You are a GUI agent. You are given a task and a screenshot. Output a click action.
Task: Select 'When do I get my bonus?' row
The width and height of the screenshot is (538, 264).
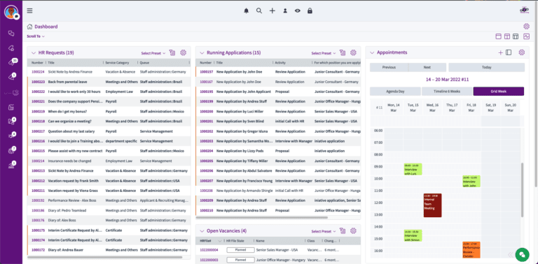coord(109,112)
